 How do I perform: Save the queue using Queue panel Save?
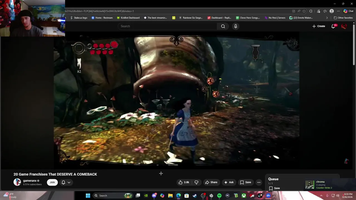click(x=274, y=188)
